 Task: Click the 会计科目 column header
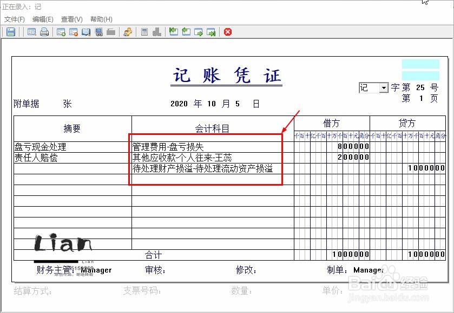(212, 128)
